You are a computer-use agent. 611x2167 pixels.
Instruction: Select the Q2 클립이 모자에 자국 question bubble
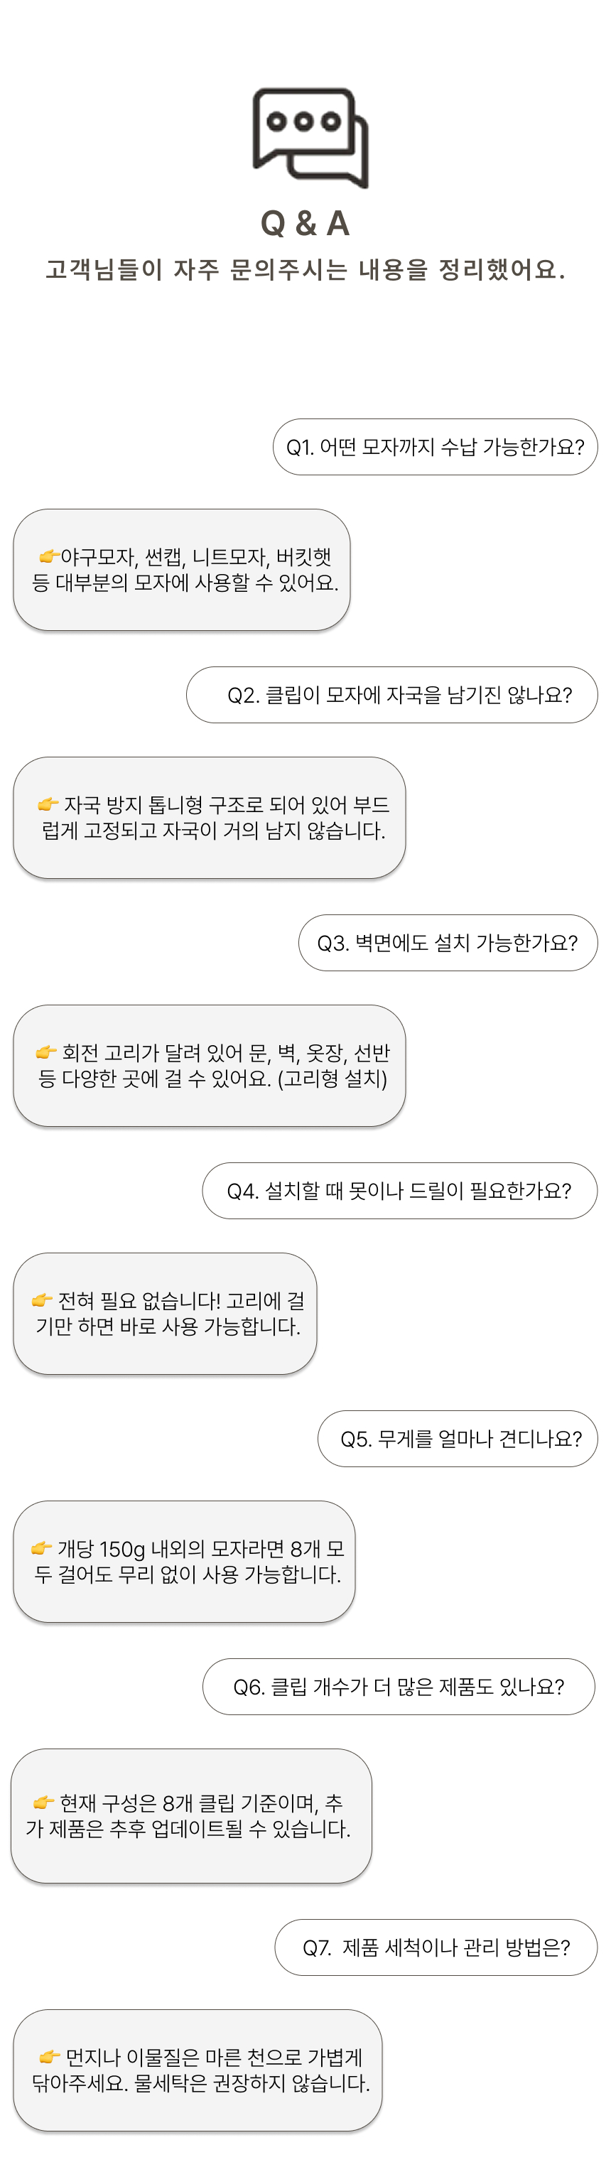click(392, 695)
